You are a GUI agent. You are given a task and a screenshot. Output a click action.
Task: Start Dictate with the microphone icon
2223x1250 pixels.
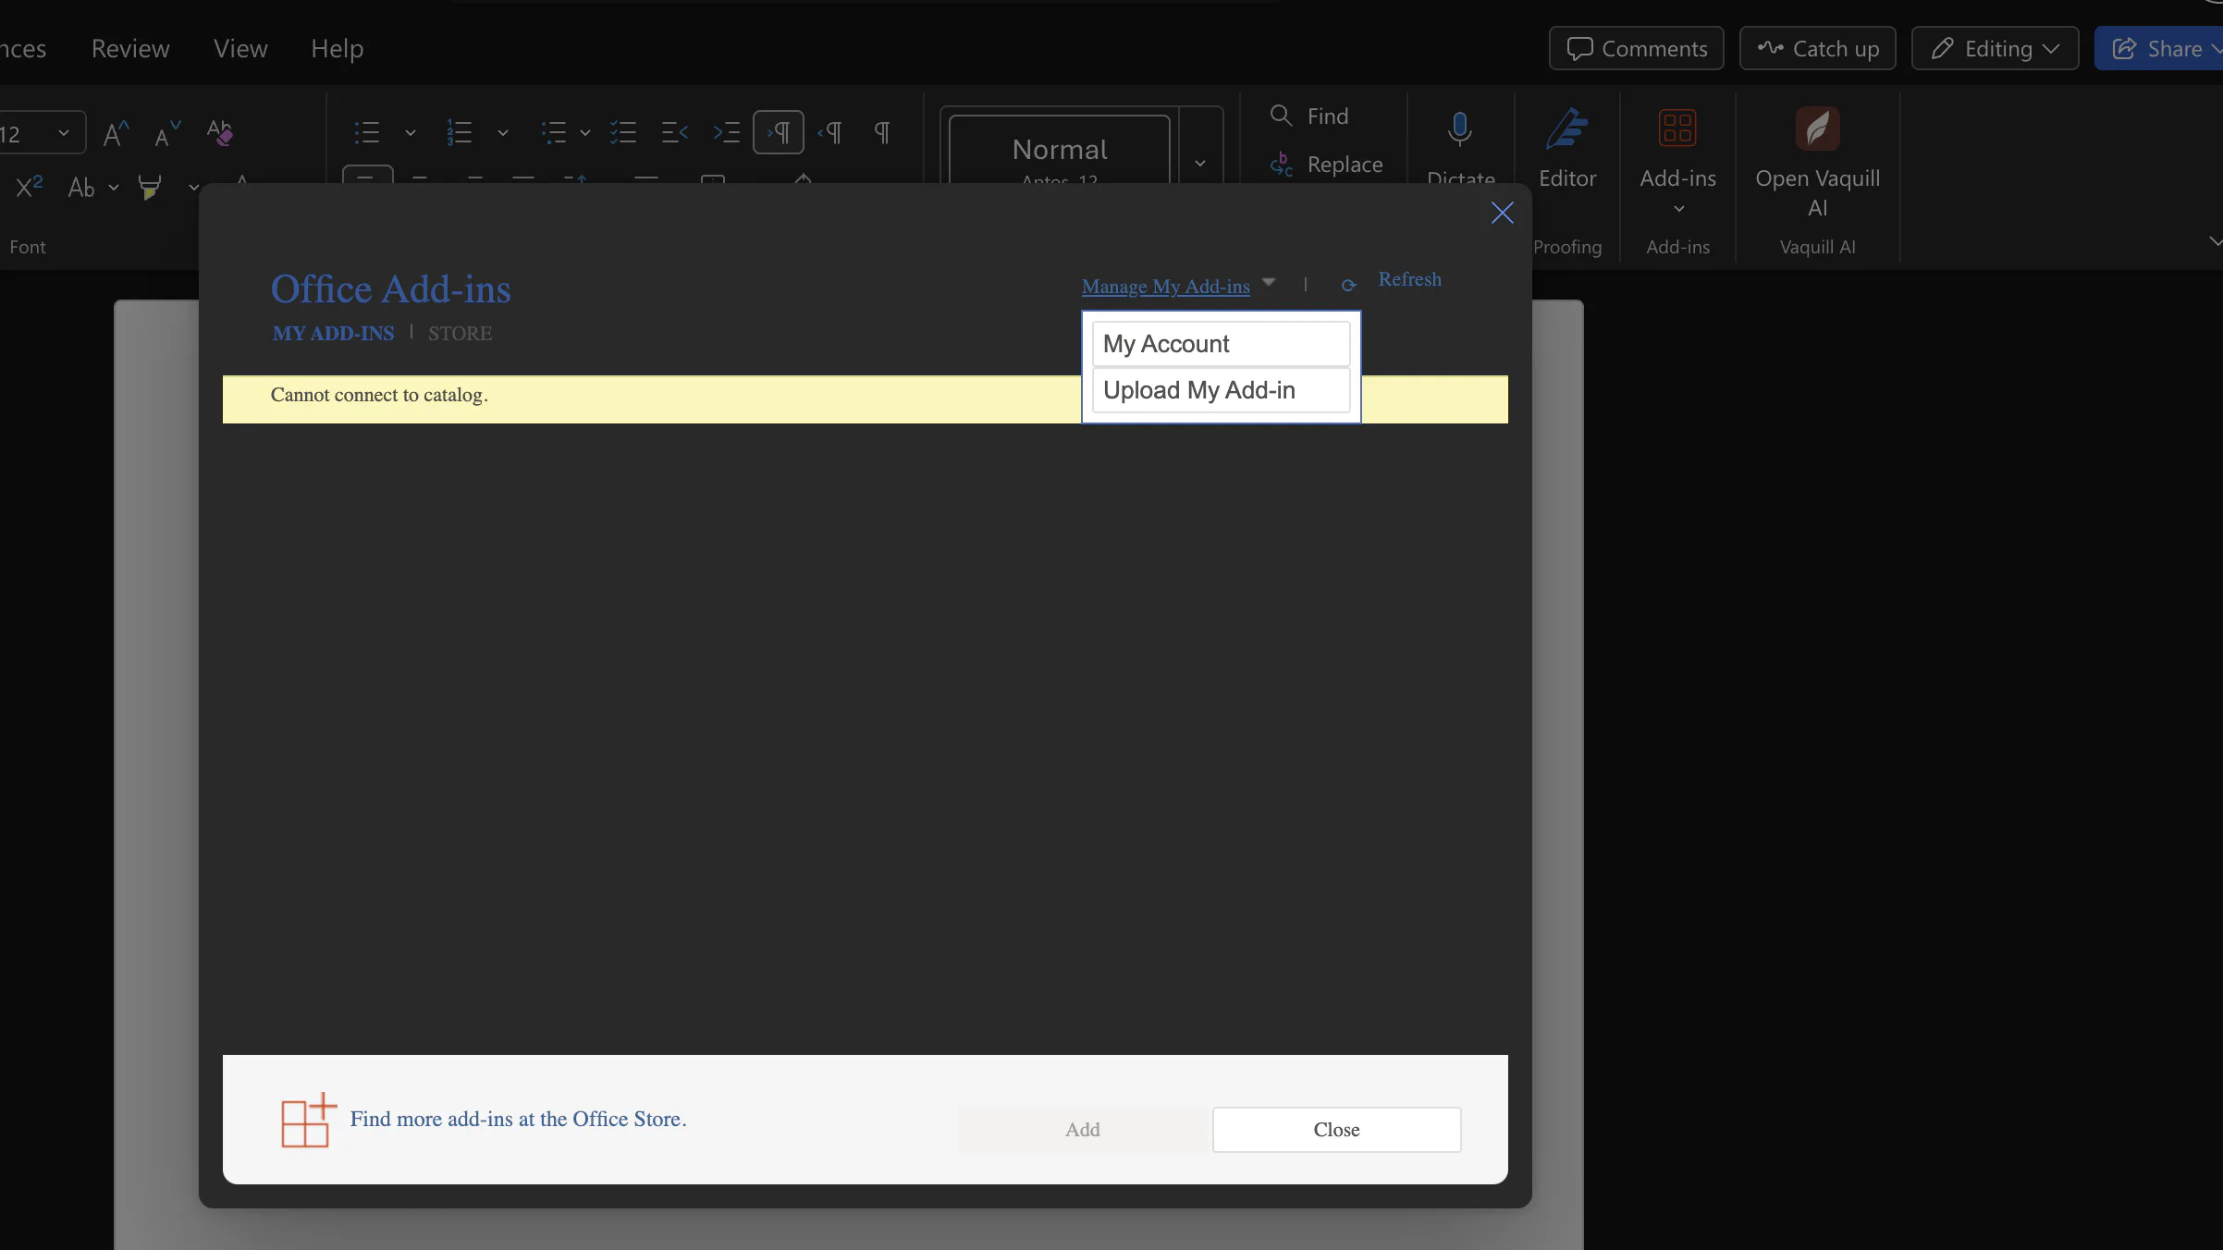[1460, 129]
